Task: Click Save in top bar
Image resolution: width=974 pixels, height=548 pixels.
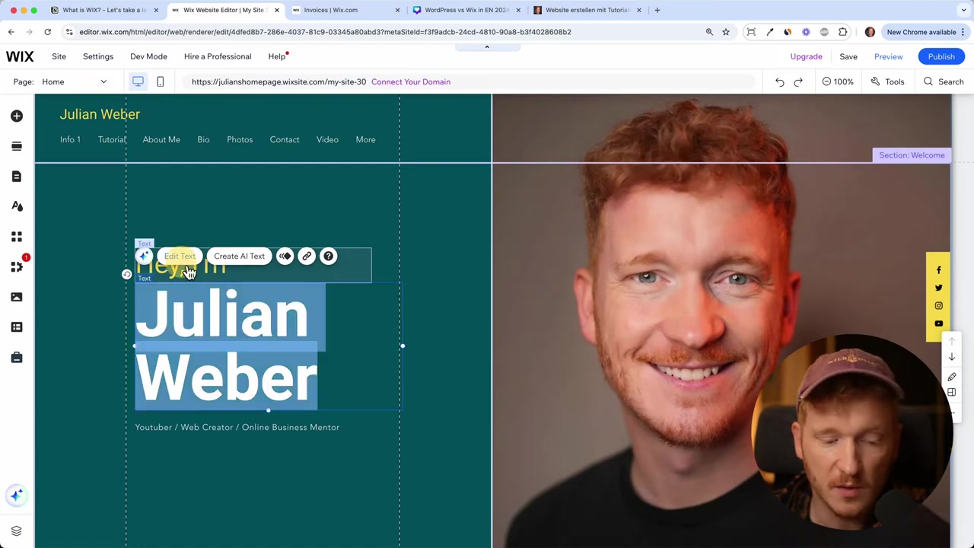Action: [x=848, y=56]
